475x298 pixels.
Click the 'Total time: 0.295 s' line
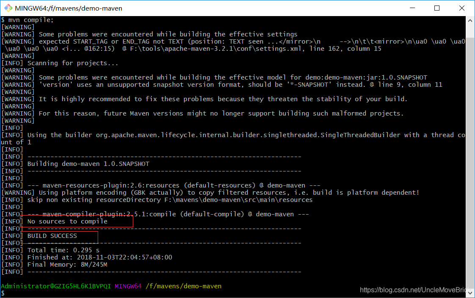63,250
